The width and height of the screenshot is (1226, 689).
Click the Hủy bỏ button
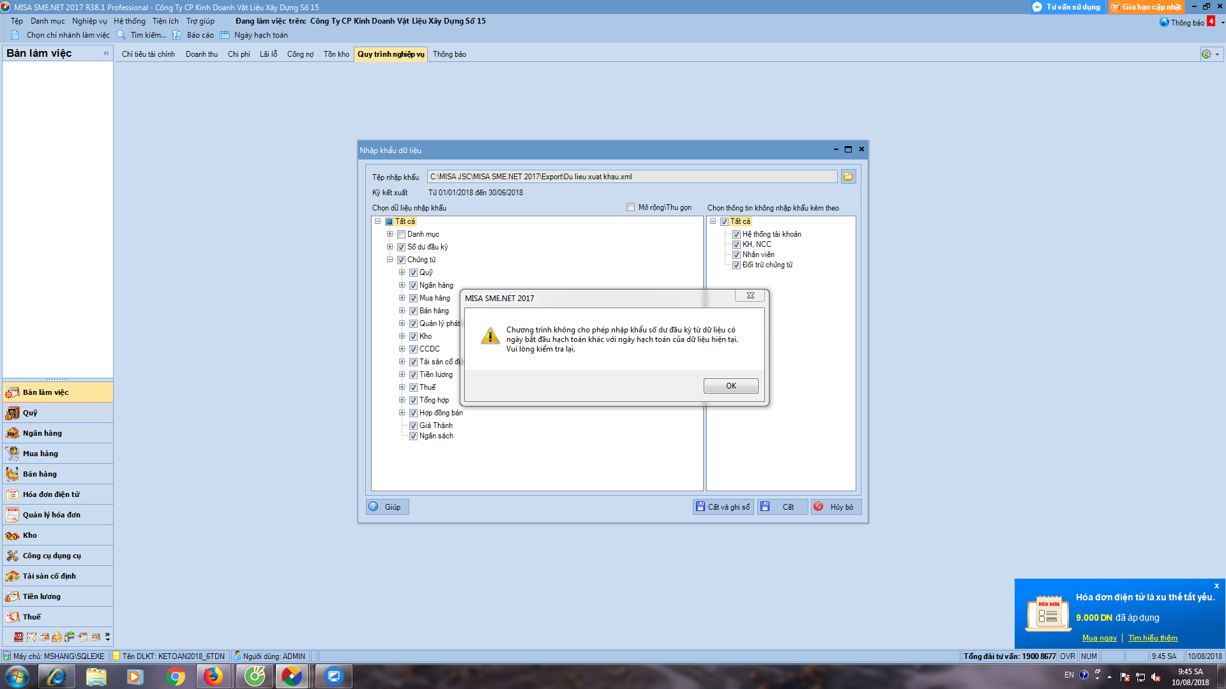[836, 507]
